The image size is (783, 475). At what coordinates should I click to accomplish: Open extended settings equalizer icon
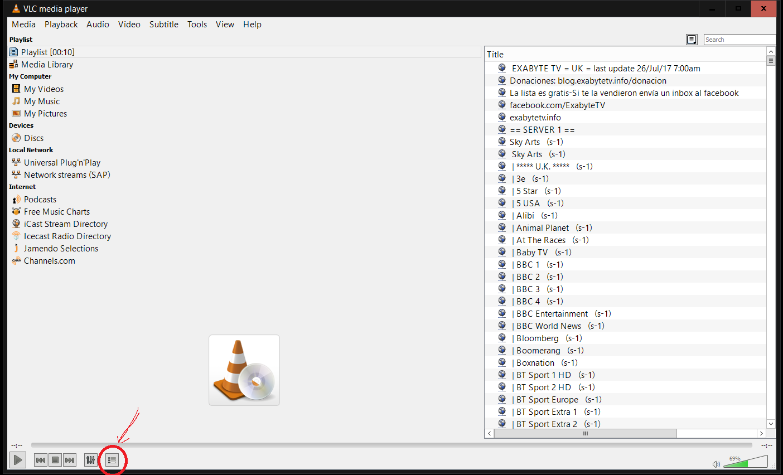tap(90, 460)
